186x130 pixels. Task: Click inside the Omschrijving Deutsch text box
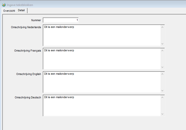point(101,105)
